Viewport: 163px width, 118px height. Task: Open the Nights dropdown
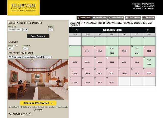click(x=51, y=30)
